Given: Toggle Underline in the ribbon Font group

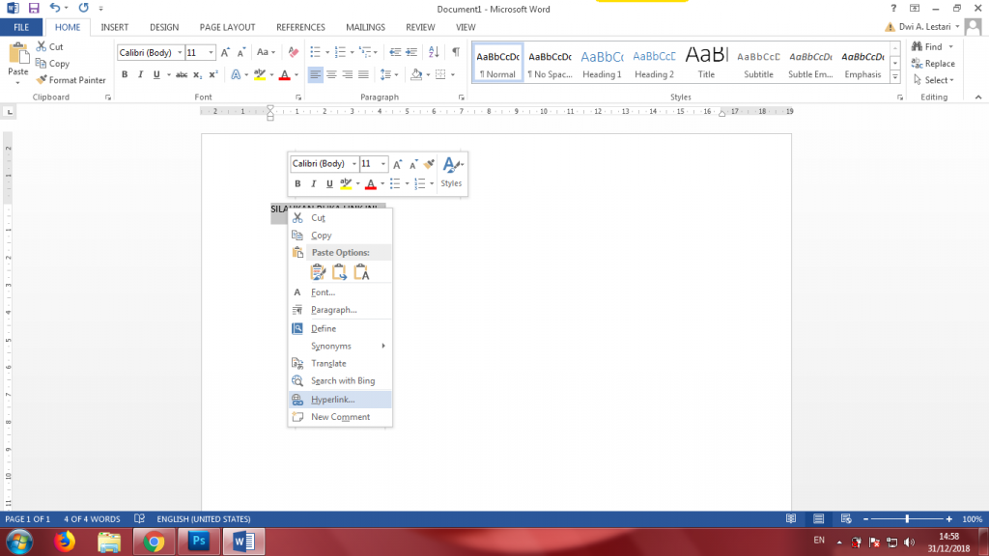Looking at the screenshot, I should [x=157, y=74].
